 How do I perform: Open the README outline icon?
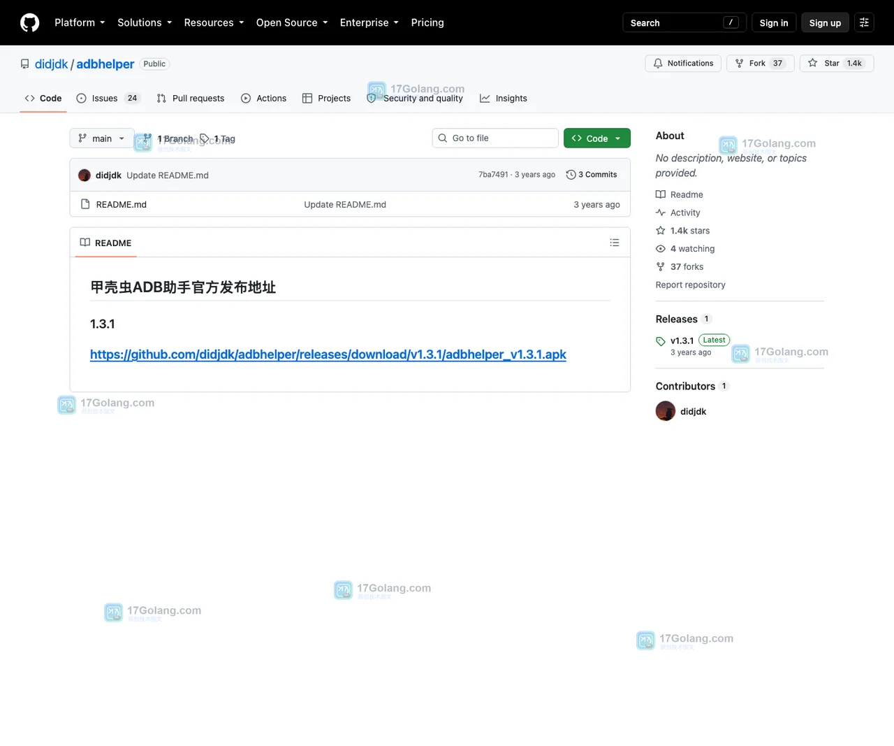pyautogui.click(x=615, y=243)
